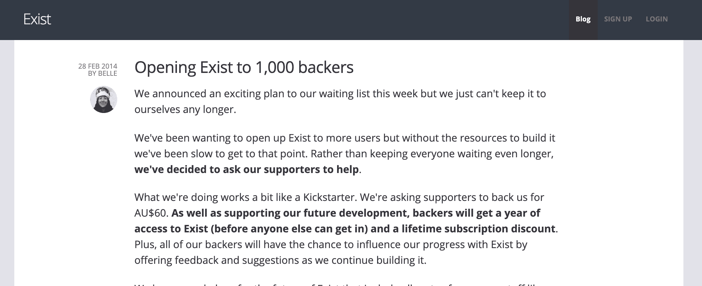Viewport: 702px width, 286px height.
Task: Go to the SIGN UP page
Action: (618, 19)
